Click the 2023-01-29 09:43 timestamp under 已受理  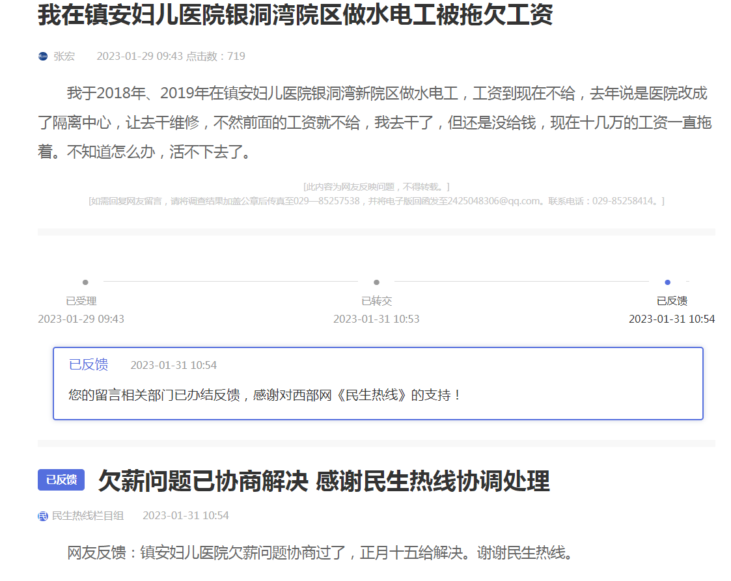[x=81, y=319]
